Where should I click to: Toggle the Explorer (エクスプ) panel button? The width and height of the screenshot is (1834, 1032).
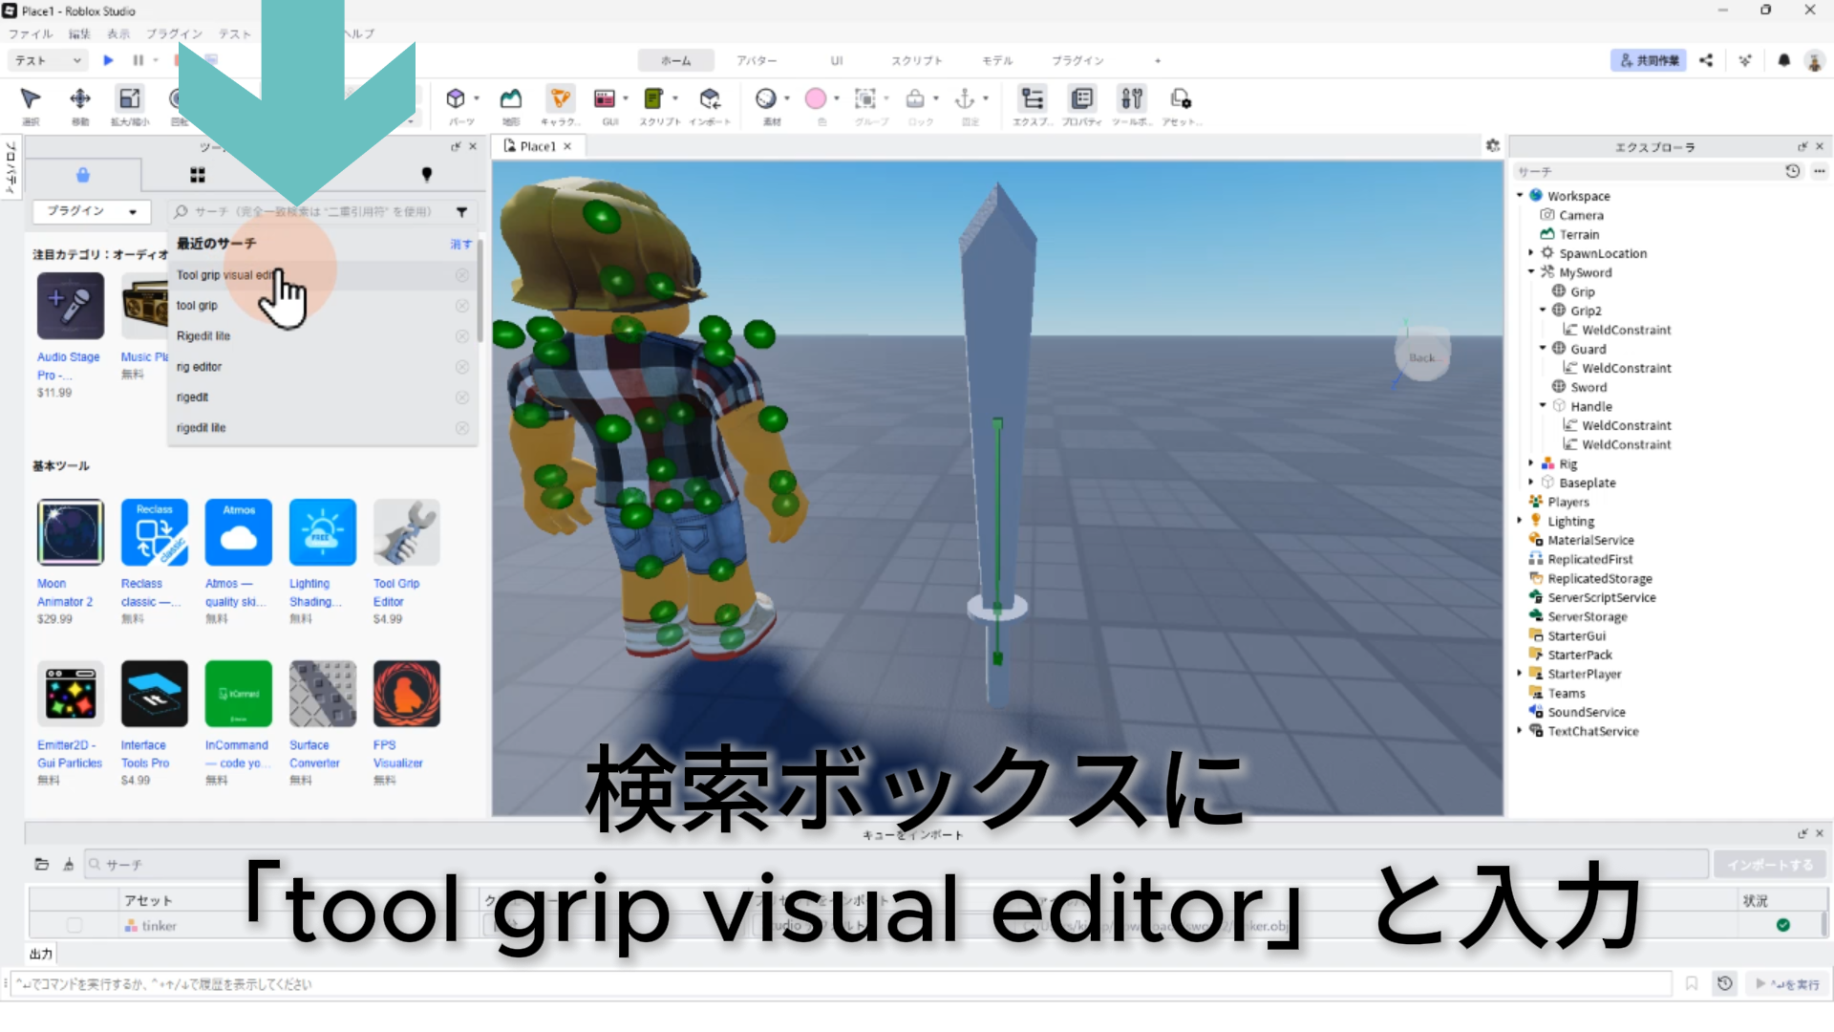pyautogui.click(x=1032, y=99)
